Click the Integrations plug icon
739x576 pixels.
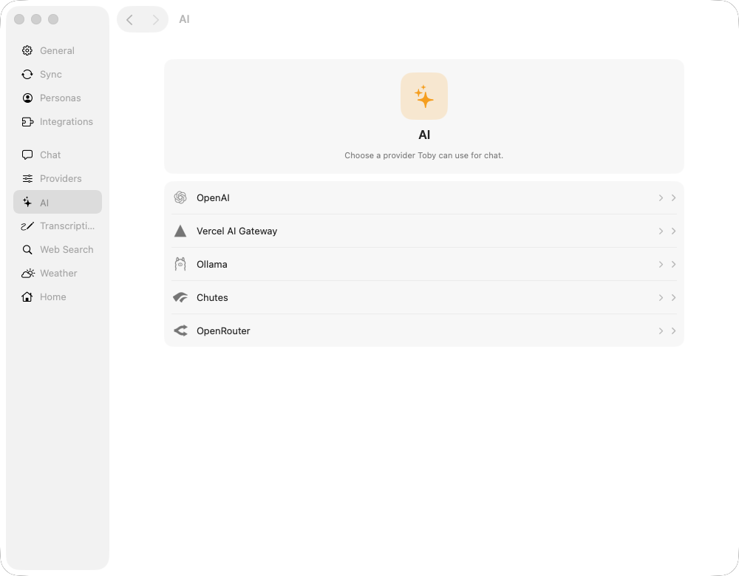coord(27,122)
